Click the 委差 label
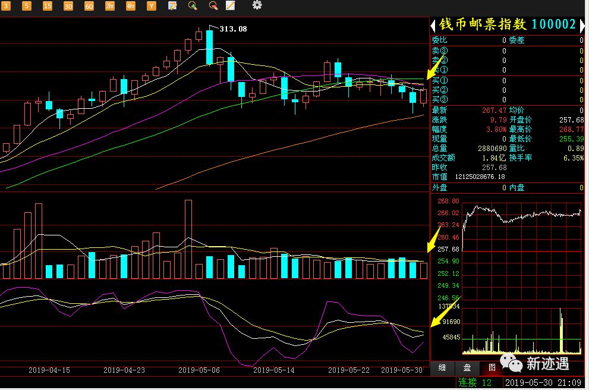 tap(517, 40)
